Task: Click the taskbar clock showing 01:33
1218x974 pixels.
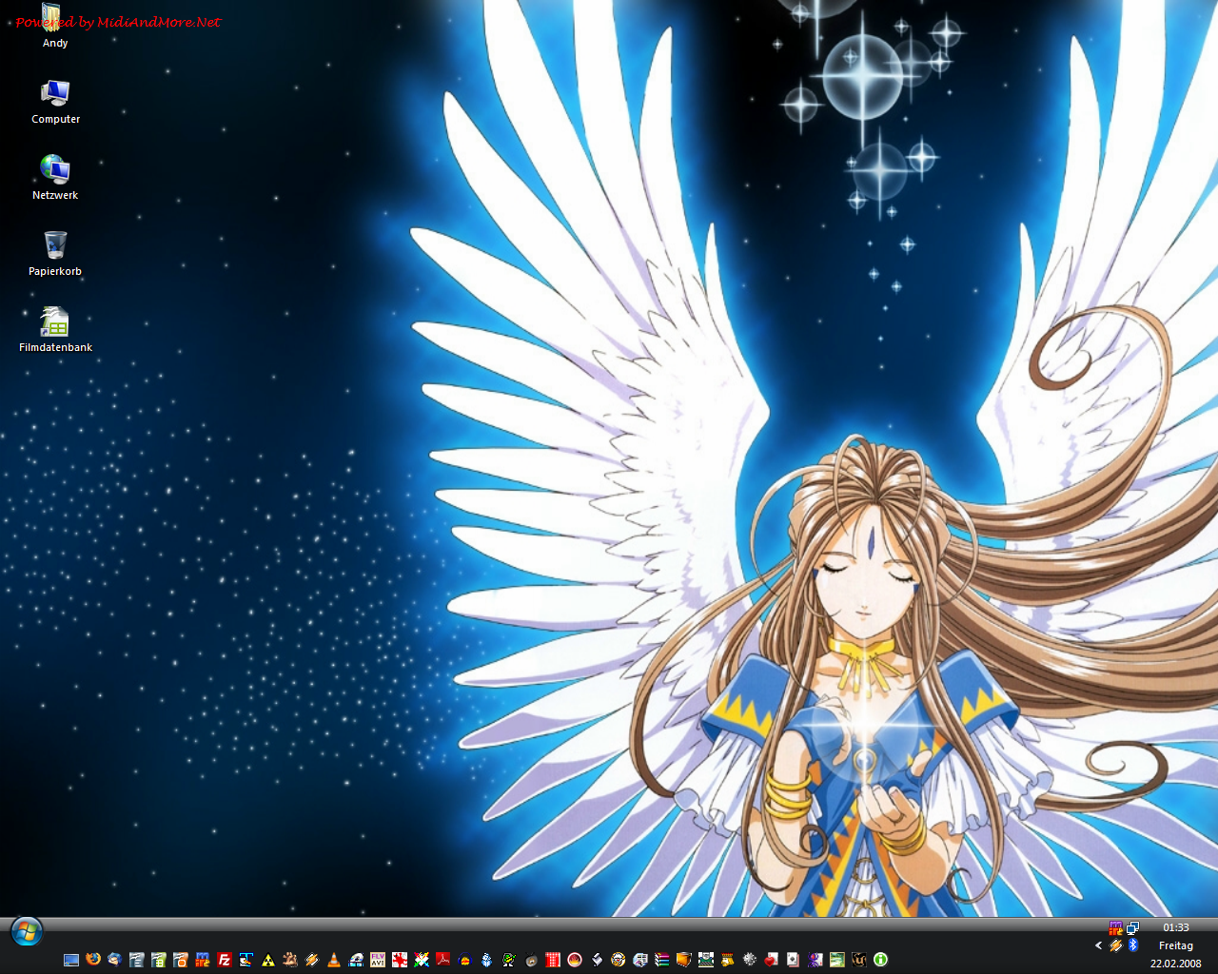Action: (x=1175, y=927)
